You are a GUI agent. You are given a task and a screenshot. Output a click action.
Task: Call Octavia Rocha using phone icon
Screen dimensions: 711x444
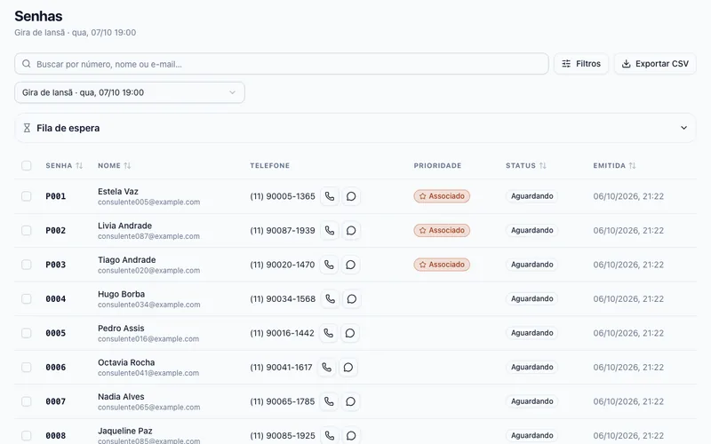click(x=327, y=368)
